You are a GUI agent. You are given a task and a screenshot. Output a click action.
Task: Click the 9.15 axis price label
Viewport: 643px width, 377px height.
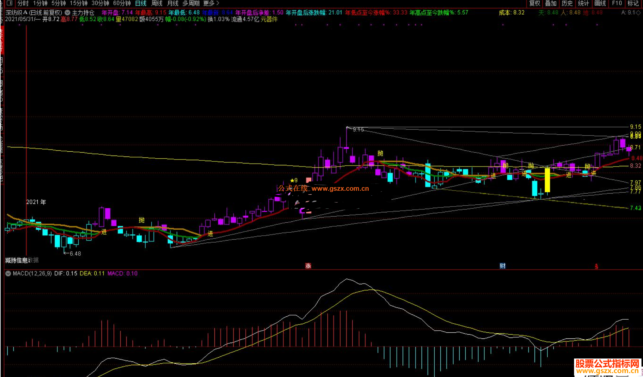(x=635, y=127)
